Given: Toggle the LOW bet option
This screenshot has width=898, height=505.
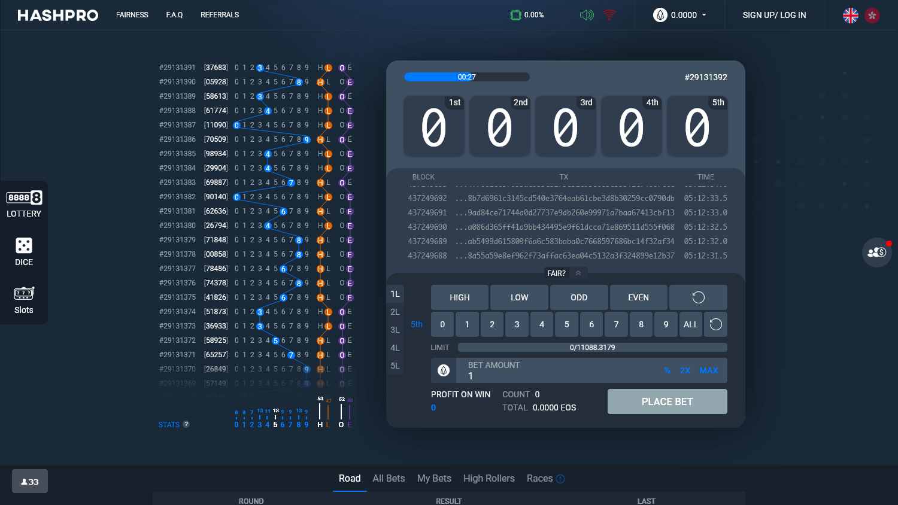Looking at the screenshot, I should coord(519,297).
